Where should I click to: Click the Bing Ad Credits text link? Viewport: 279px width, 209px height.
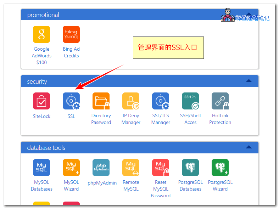pos(71,52)
